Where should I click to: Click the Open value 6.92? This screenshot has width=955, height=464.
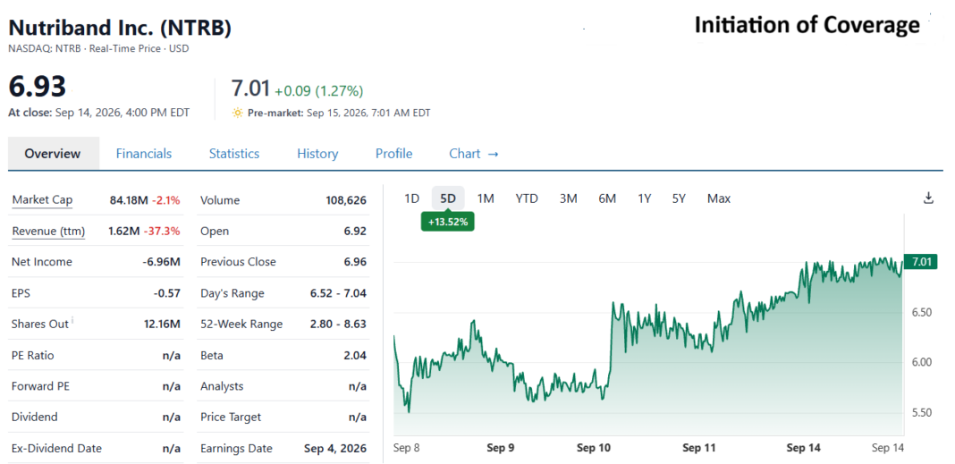(355, 232)
